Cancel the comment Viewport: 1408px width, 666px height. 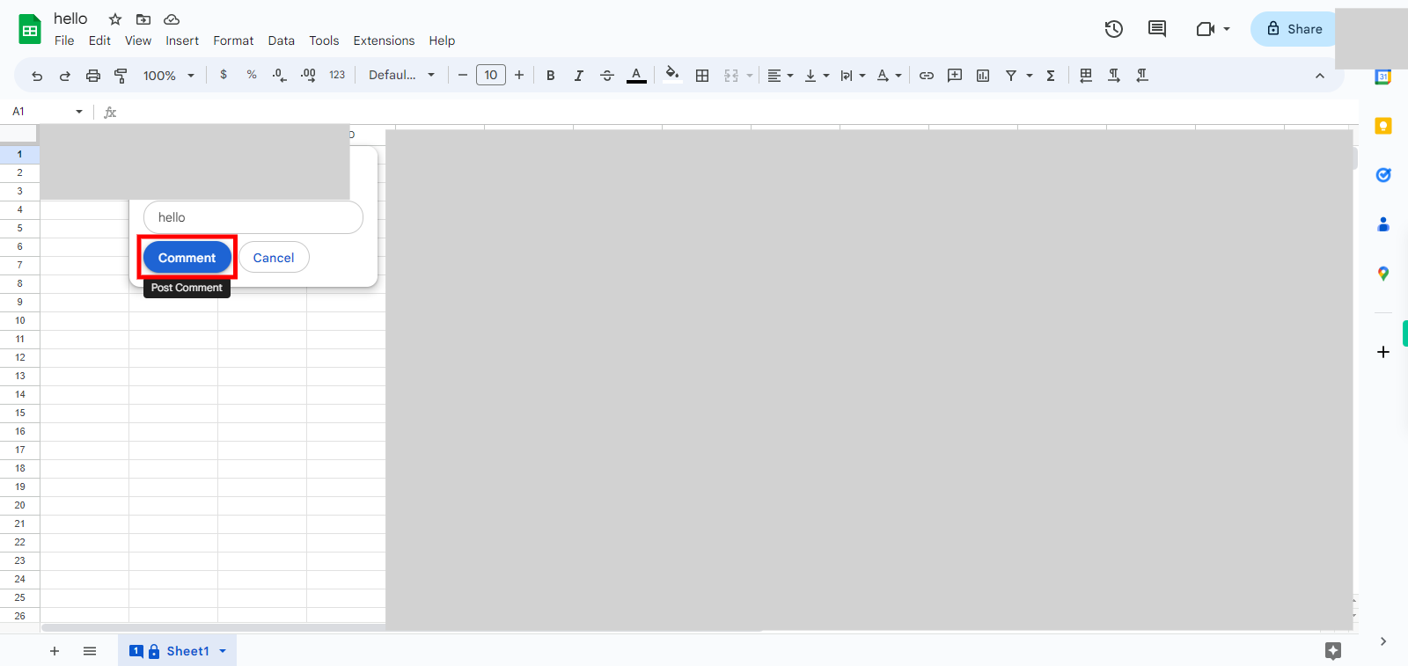coord(274,258)
